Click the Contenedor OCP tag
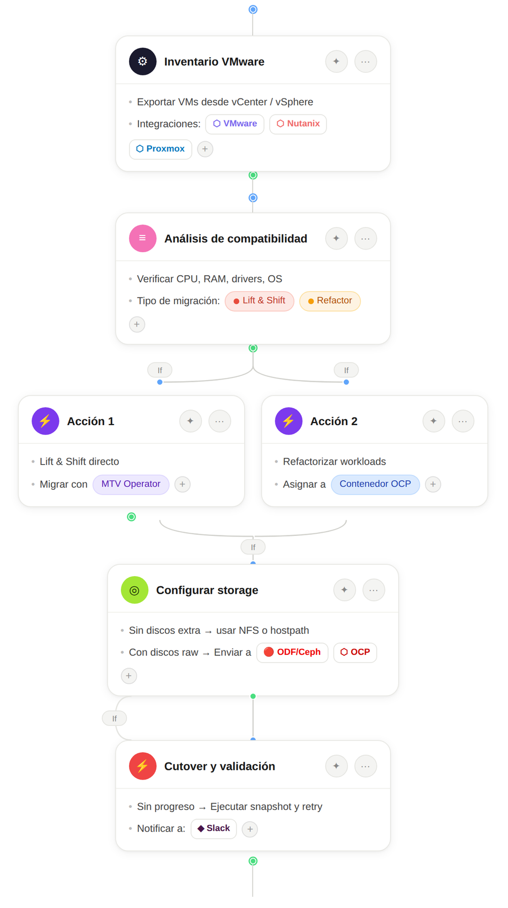Viewport: 508px width, 908px height. pos(375,484)
